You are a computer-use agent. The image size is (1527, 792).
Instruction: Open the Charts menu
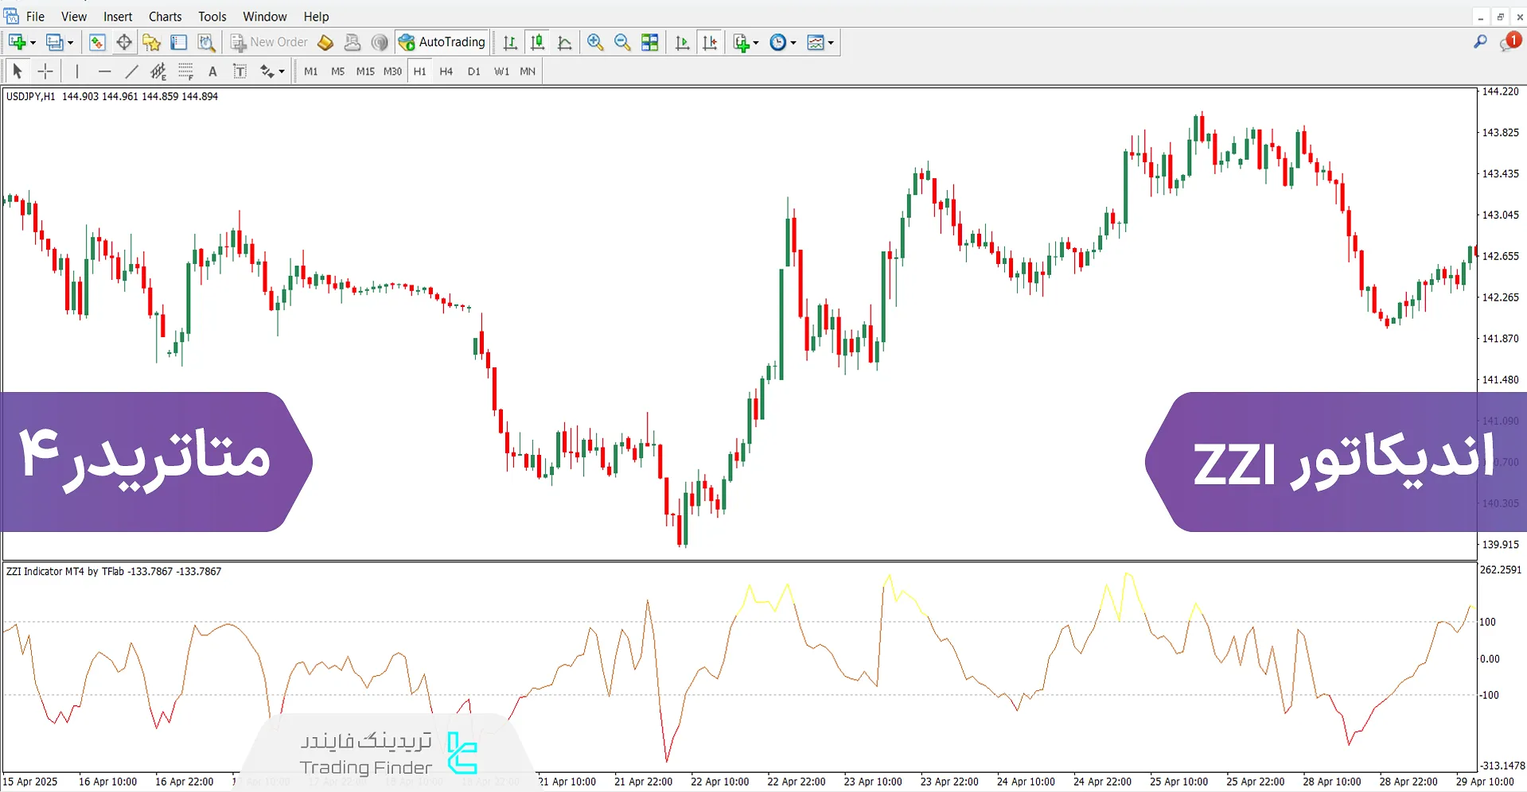[165, 17]
